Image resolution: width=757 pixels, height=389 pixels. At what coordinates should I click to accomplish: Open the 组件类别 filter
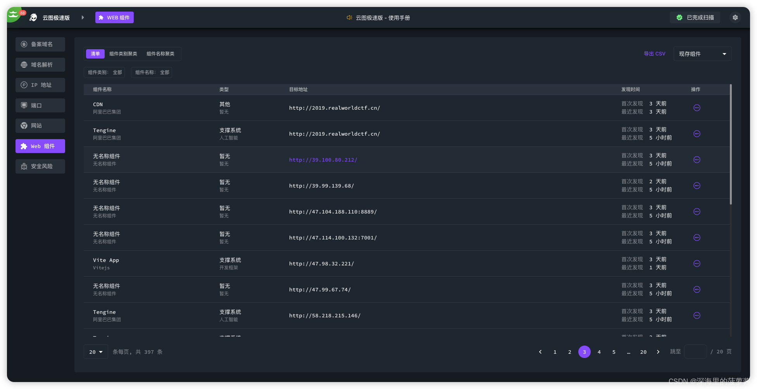click(105, 72)
